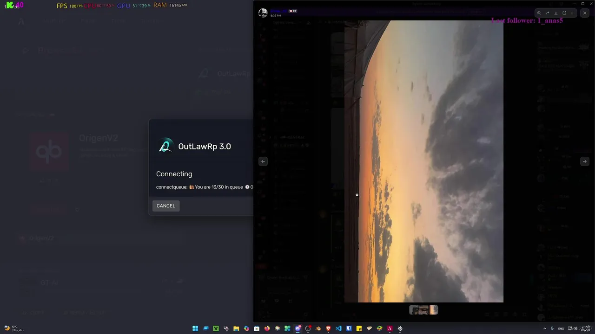
Task: Launch Firefox from the taskbar
Action: coord(267,328)
